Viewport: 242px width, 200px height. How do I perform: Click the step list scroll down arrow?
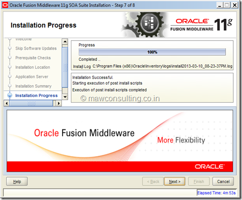pos(65,97)
